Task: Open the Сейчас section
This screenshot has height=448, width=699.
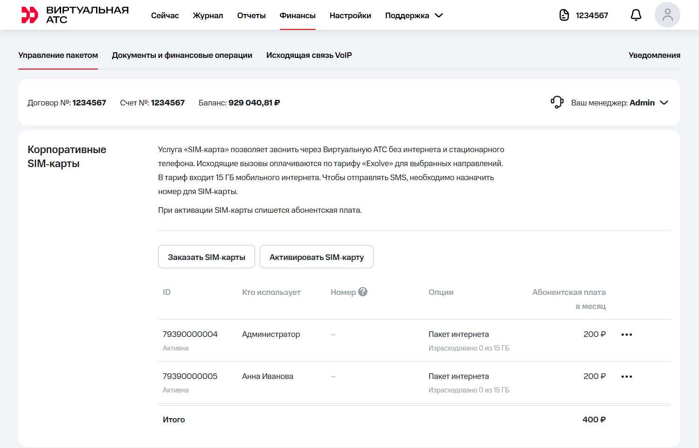Action: pyautogui.click(x=165, y=15)
